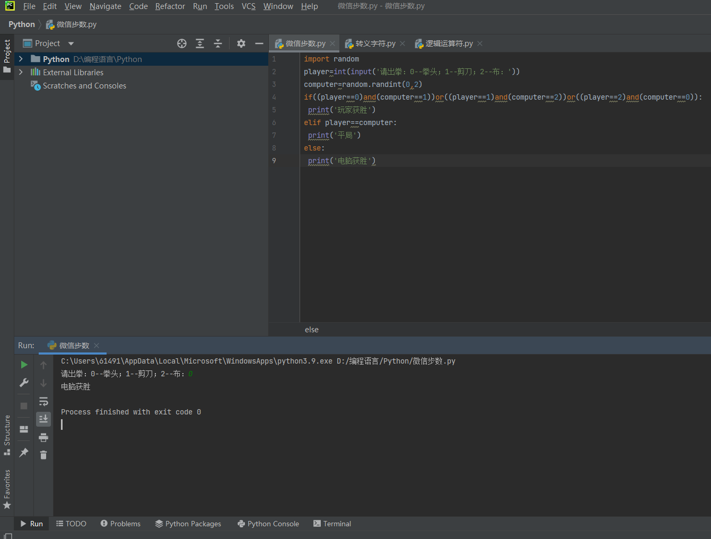
Task: Switch to the 逻辑运算符.py editor tab
Action: click(x=449, y=43)
